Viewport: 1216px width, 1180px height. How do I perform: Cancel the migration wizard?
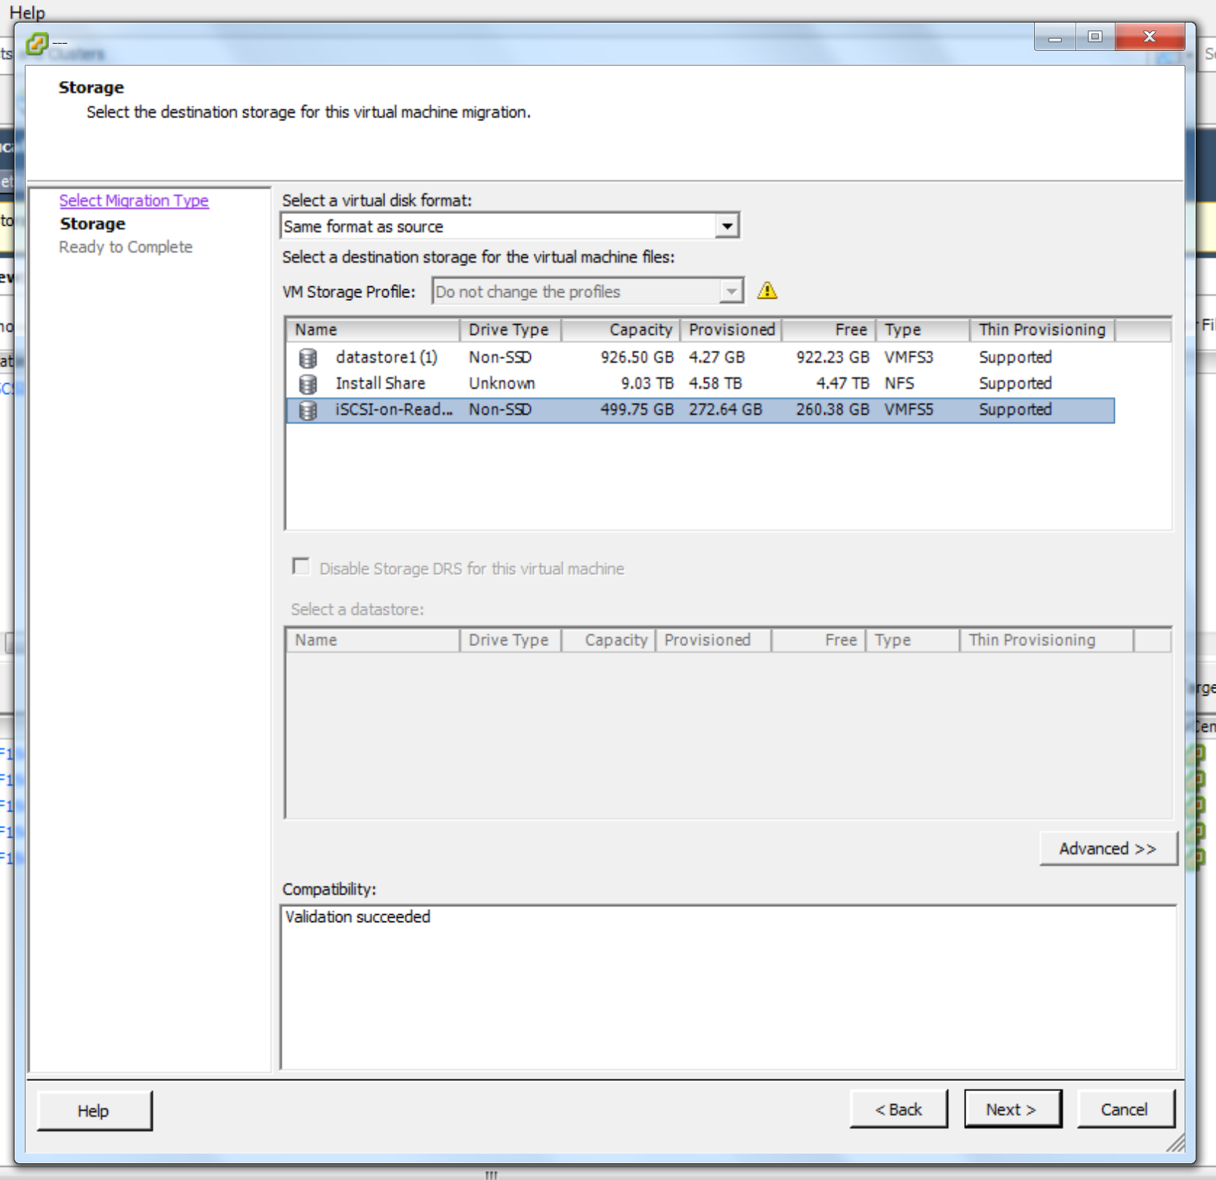tap(1125, 1109)
